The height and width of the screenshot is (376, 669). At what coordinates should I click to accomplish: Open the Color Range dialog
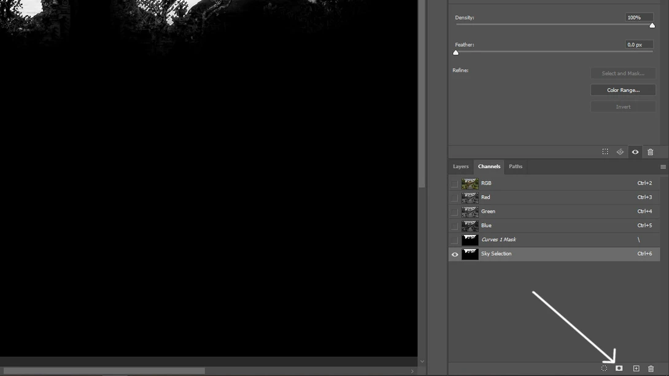(623, 90)
